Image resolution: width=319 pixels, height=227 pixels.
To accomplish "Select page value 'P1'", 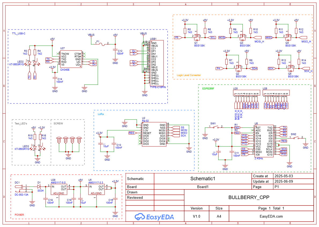I will click(277, 187).
